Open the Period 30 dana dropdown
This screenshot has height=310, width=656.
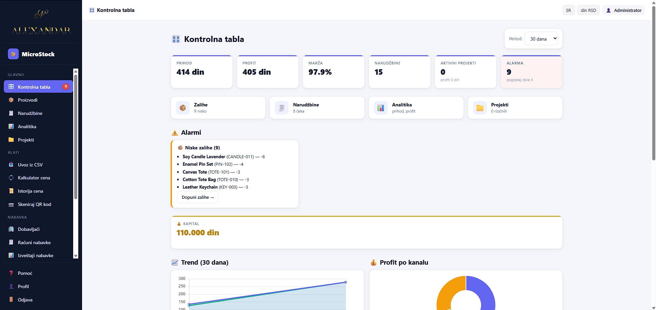coord(541,39)
